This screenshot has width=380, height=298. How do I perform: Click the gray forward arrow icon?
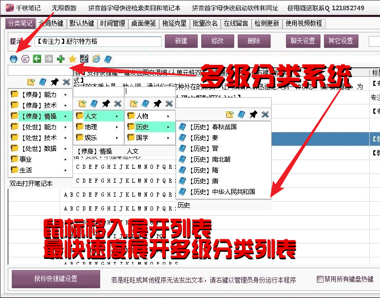49,59
